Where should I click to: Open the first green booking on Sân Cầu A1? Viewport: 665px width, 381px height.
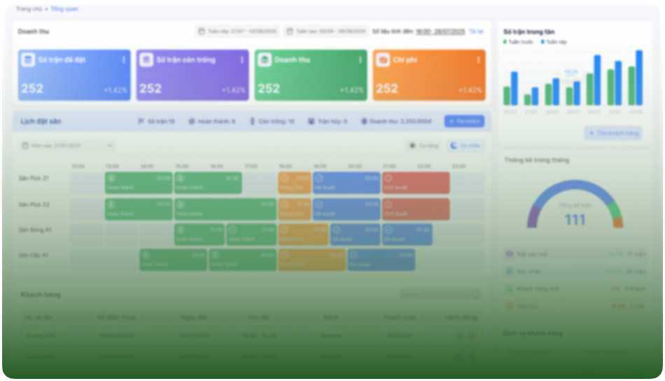(174, 260)
